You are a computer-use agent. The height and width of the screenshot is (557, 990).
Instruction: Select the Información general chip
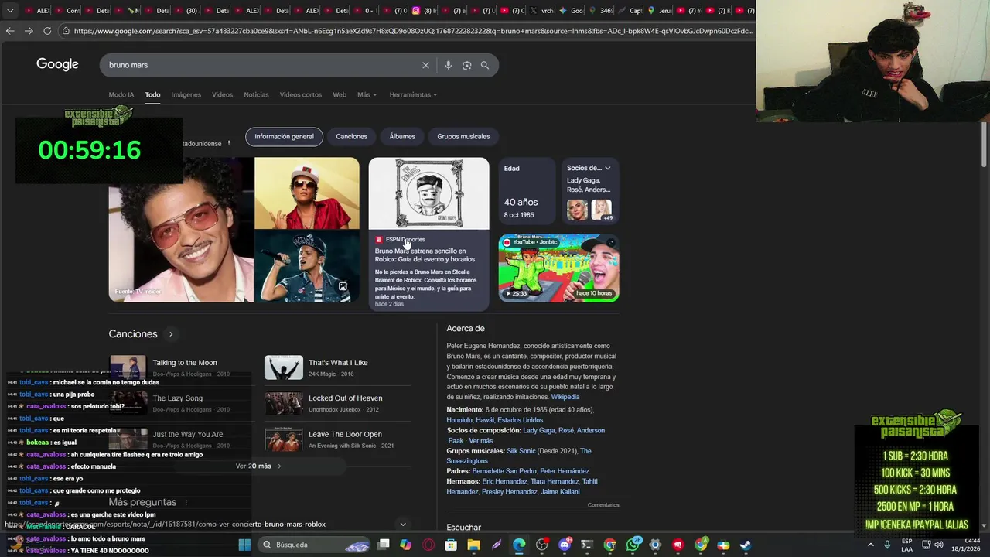[x=284, y=137]
